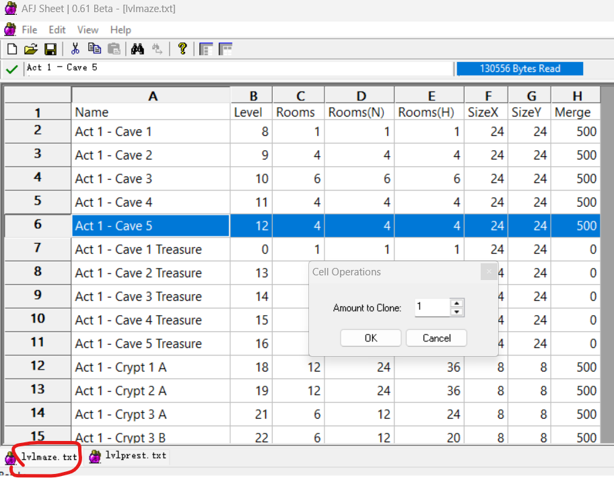Cancel the Cell Operations dialog
This screenshot has width=614, height=478.
(x=437, y=338)
